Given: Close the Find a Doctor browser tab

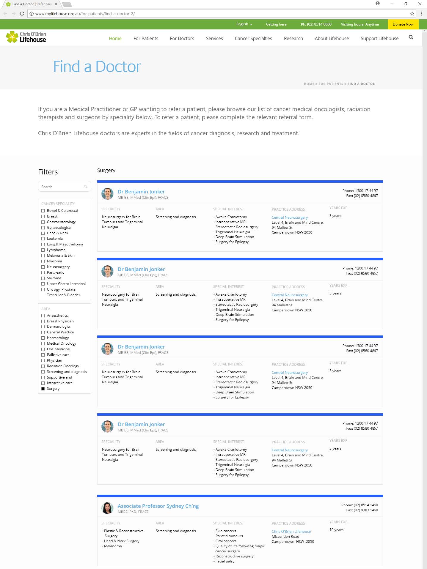Looking at the screenshot, I should point(56,4).
